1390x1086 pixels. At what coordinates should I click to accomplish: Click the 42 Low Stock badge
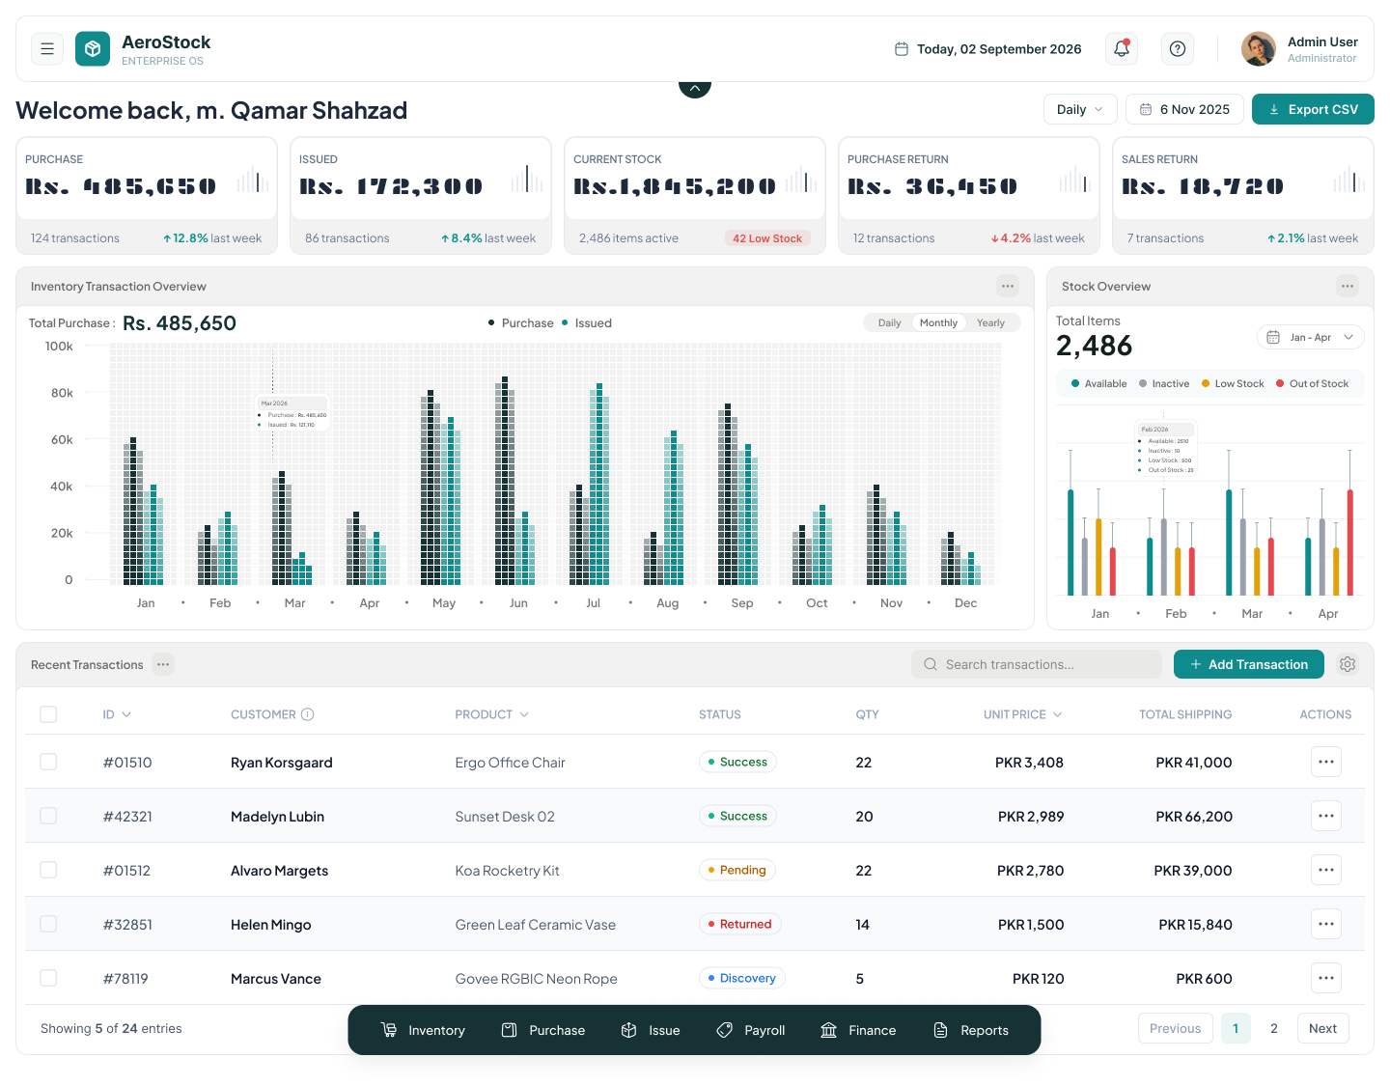[x=767, y=238]
